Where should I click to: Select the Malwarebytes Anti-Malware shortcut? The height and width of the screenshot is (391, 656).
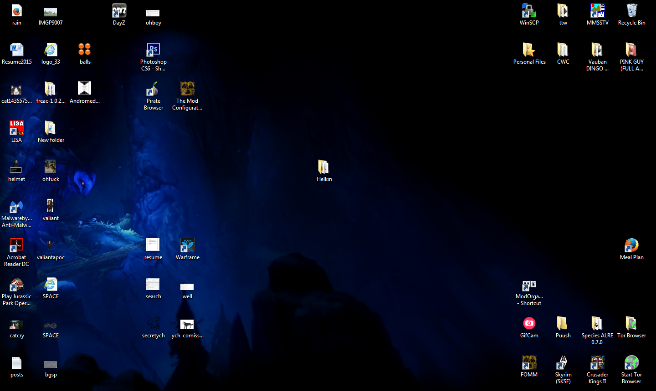[x=17, y=206]
